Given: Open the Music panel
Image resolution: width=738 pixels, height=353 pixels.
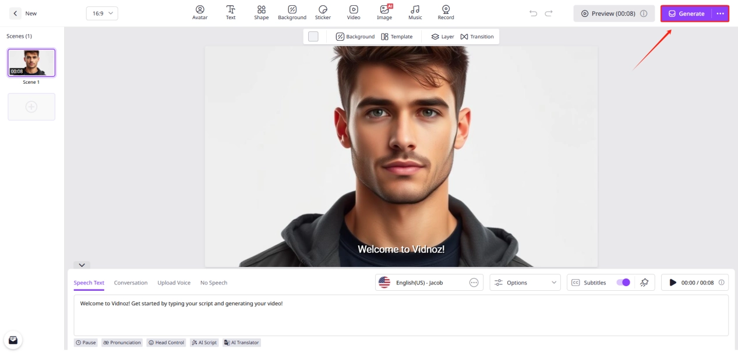Looking at the screenshot, I should tap(415, 12).
